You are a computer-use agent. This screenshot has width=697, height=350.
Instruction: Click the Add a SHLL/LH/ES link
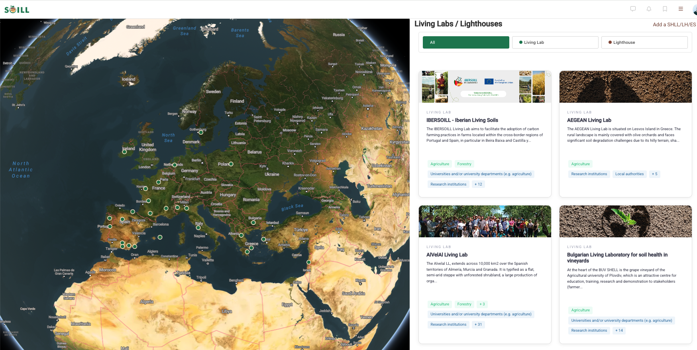(674, 25)
